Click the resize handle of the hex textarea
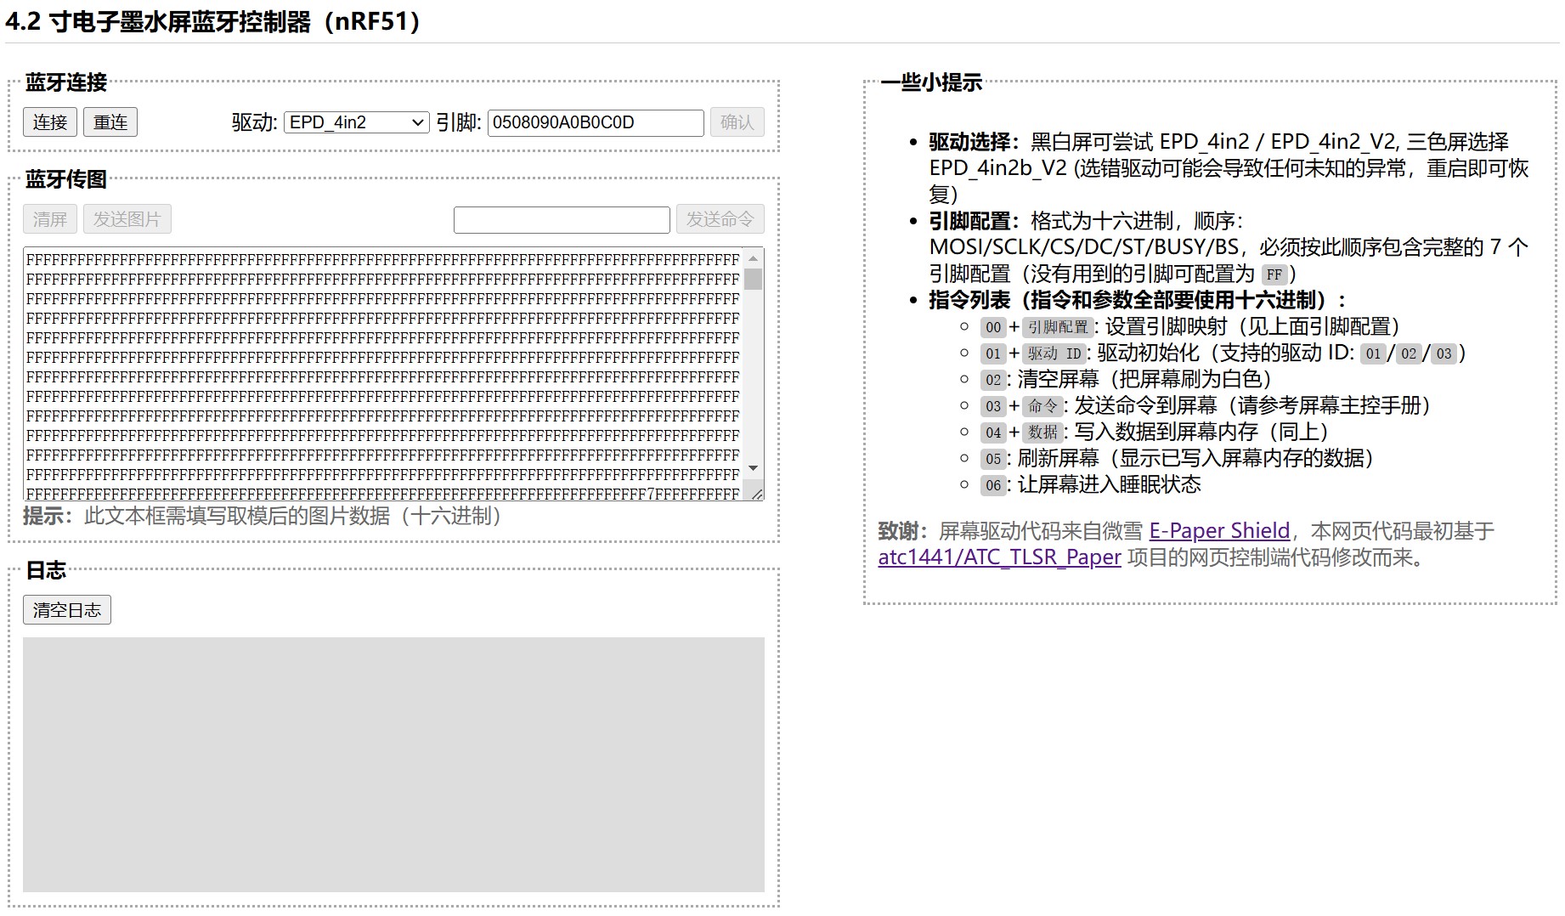Image resolution: width=1565 pixels, height=916 pixels. click(757, 494)
